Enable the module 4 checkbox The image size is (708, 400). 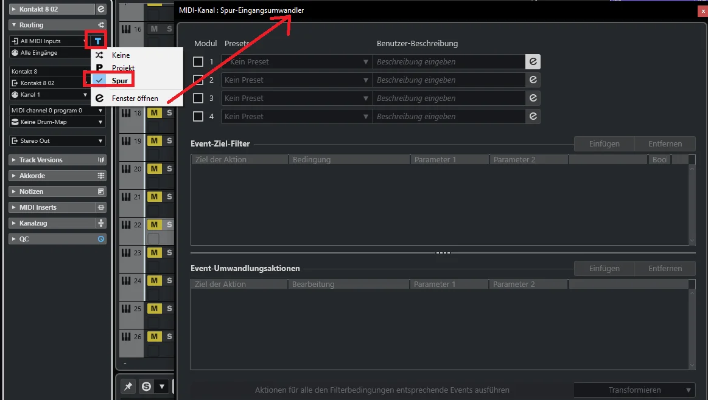pyautogui.click(x=198, y=116)
